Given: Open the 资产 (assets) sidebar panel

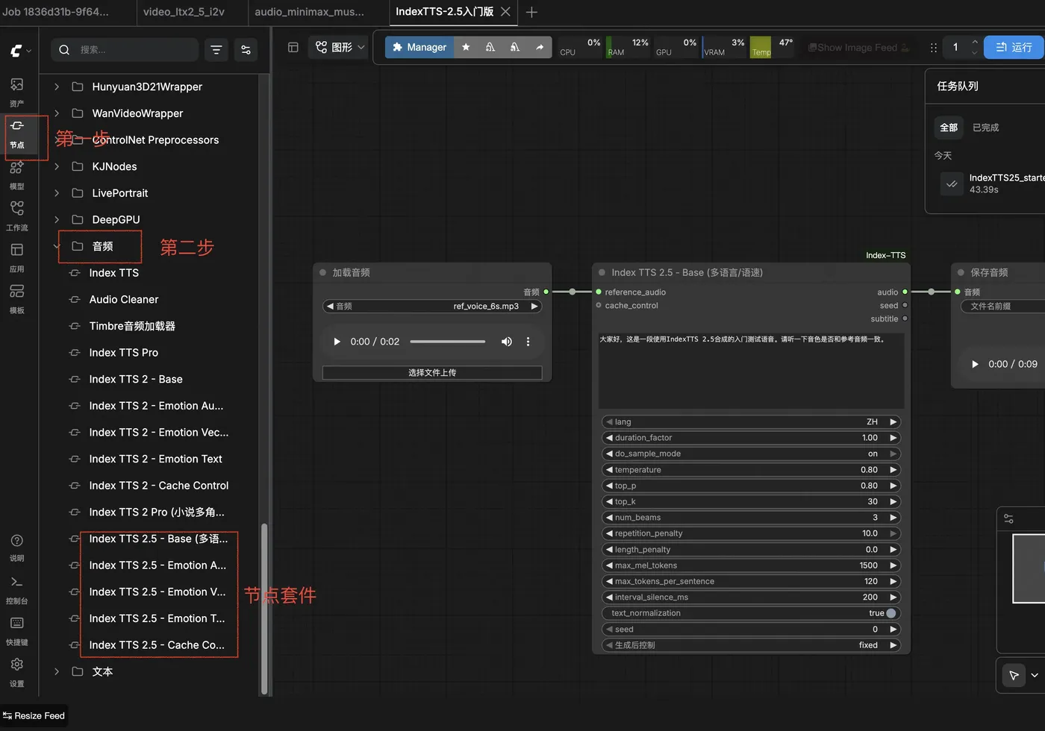Looking at the screenshot, I should pos(16,92).
